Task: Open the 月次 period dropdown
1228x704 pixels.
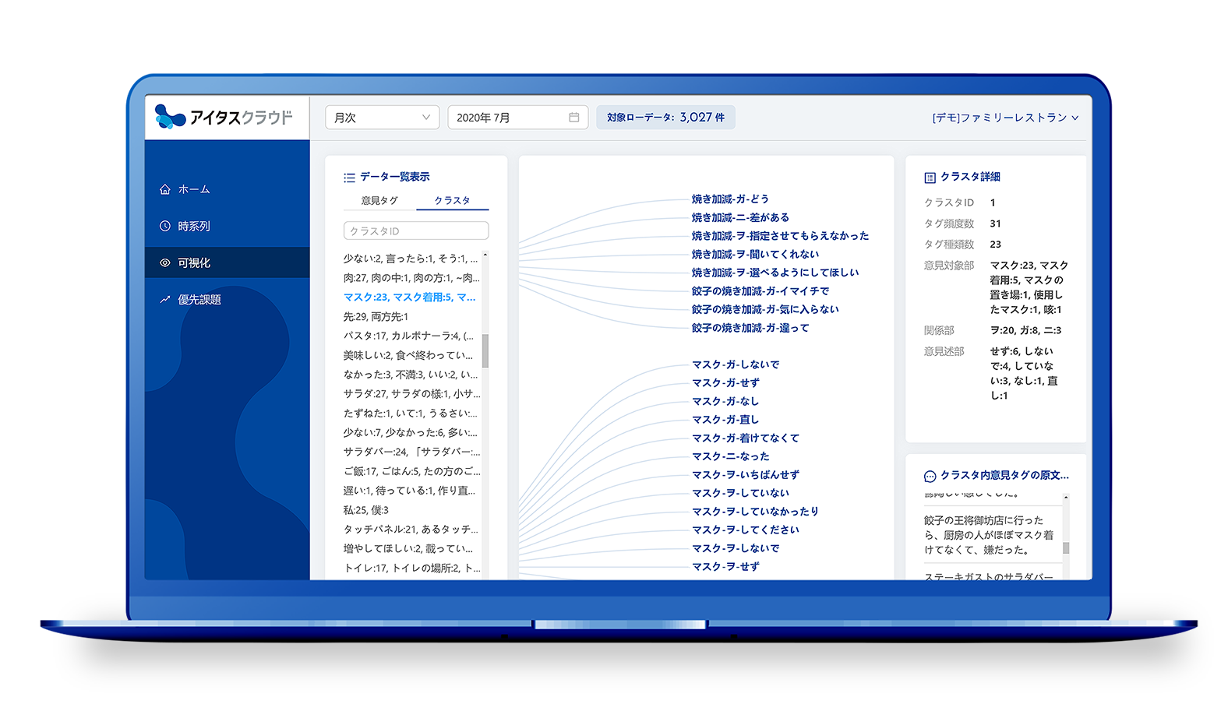Action: point(383,118)
